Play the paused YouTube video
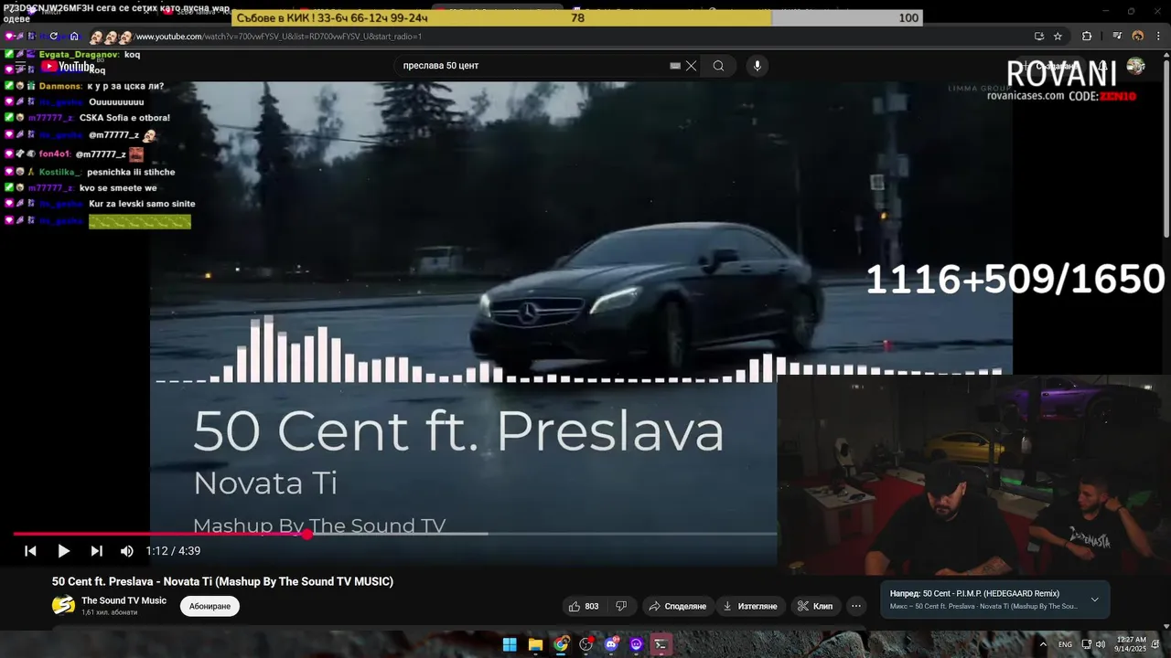The image size is (1171, 658). coord(63,551)
